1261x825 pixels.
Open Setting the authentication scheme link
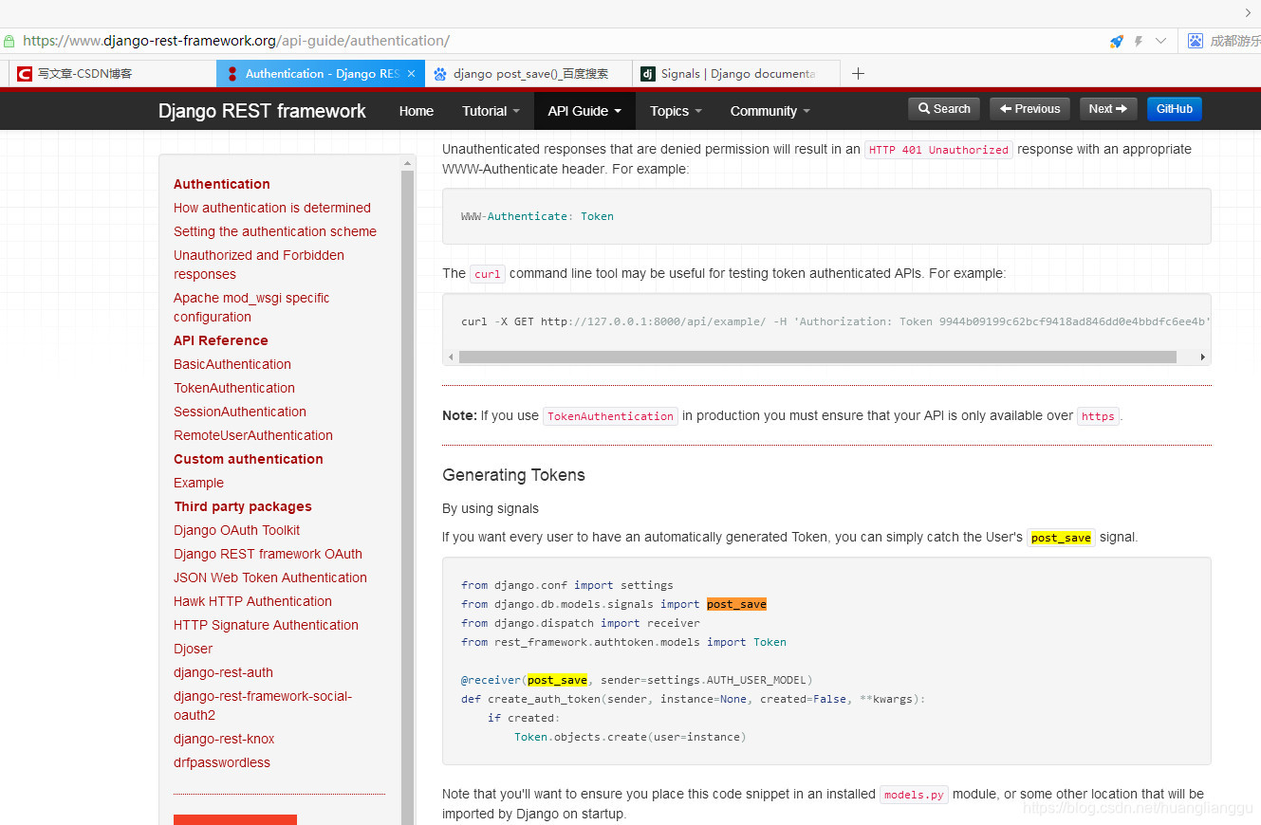[x=275, y=231]
